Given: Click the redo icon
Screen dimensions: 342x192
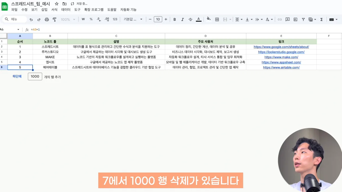Looking at the screenshot, I should pos(39,20).
